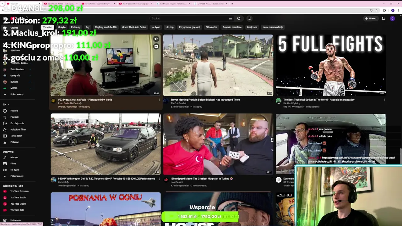Click Przez Świat Na Fazie channel avatar
Image resolution: width=402 pixels, height=226 pixels.
[x=53, y=101]
